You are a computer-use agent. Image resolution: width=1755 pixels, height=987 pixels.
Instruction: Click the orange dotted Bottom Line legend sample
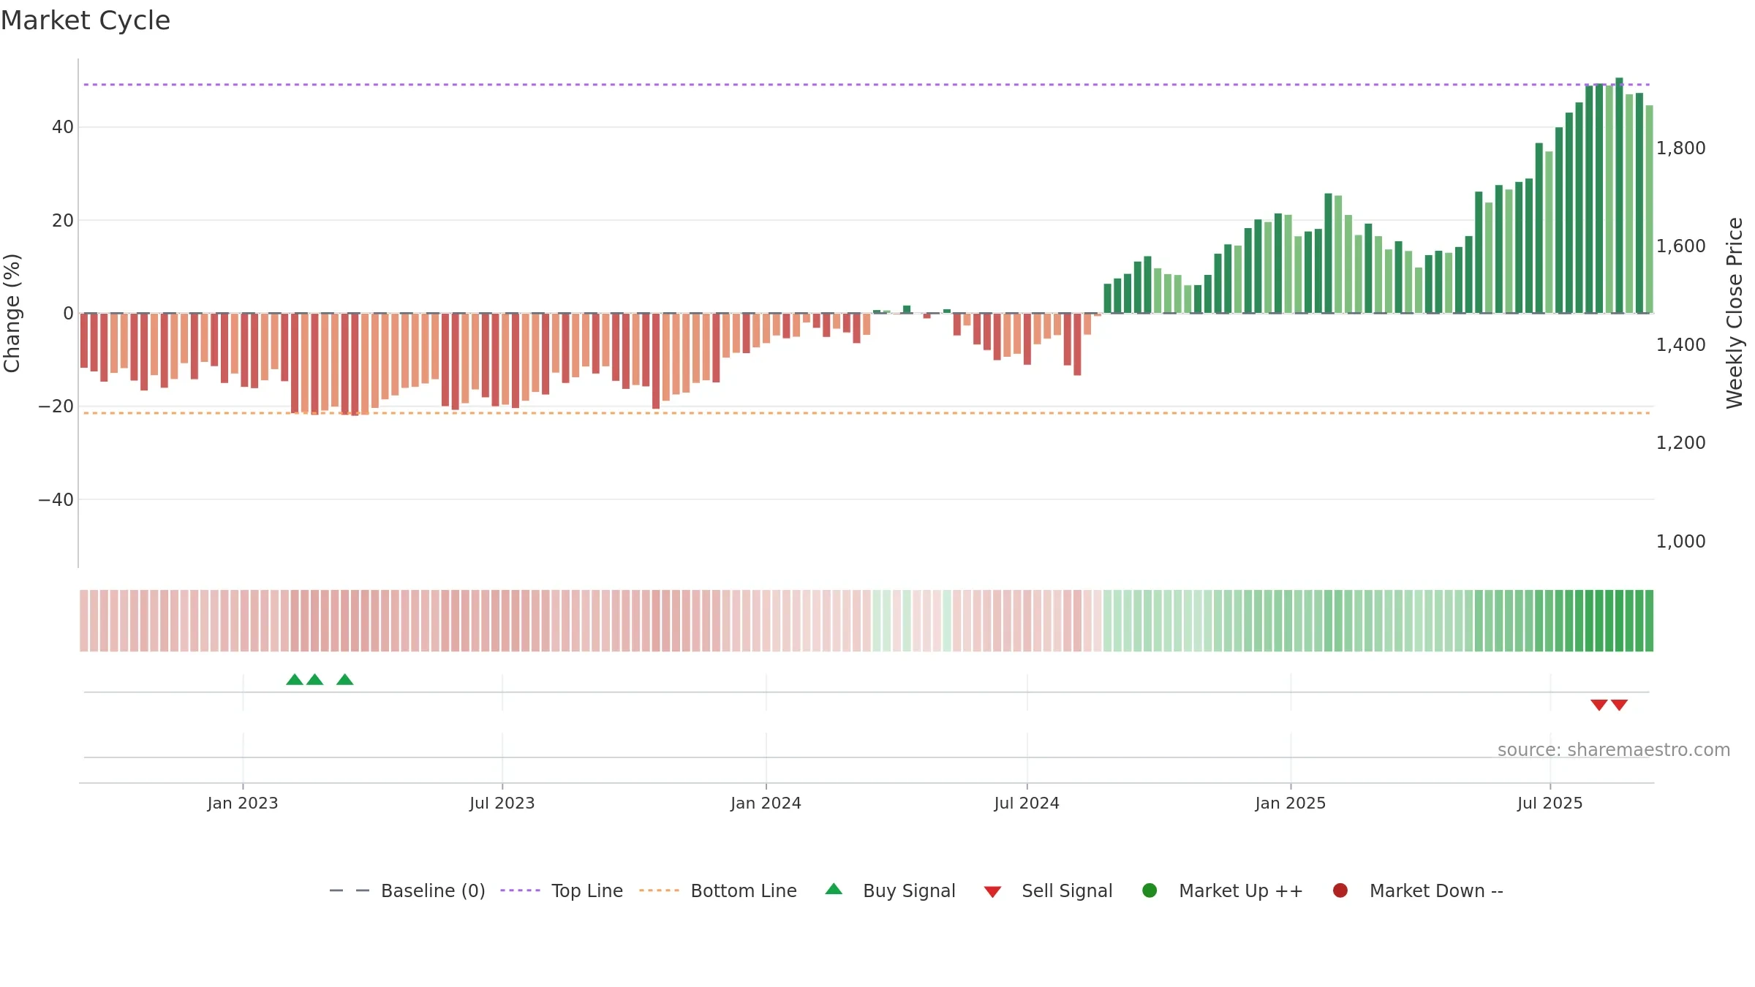pyautogui.click(x=659, y=890)
